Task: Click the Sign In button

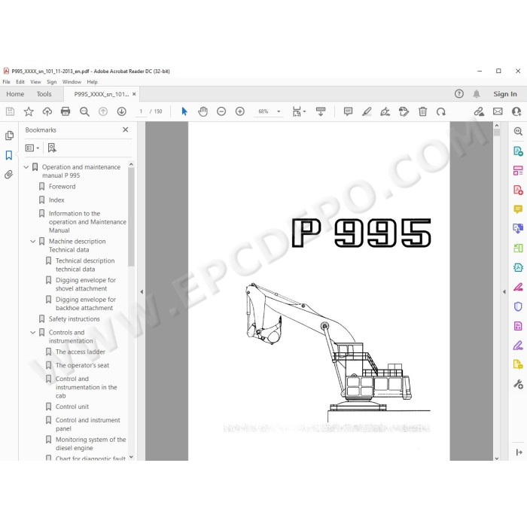Action: click(x=505, y=94)
